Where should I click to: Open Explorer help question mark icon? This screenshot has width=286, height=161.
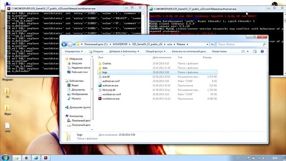click(262, 51)
